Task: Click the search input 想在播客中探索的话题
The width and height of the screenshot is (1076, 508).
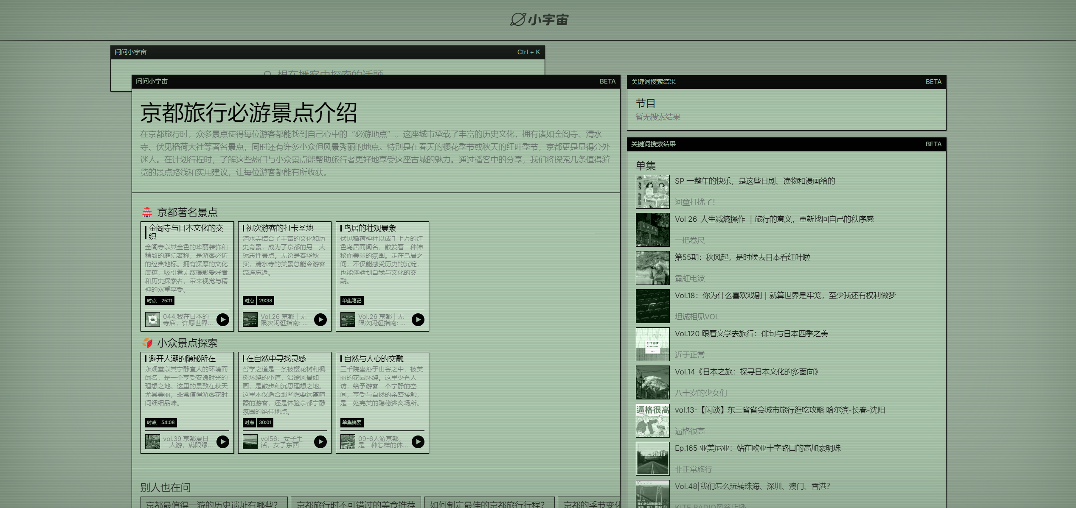Action: 330,73
